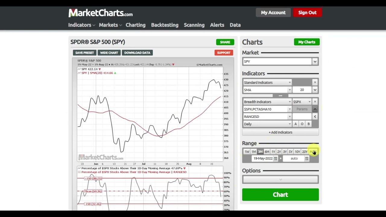Screen dimensions: 386x217
Task: Click the +1SD (88.25) label
Action: coord(93,178)
